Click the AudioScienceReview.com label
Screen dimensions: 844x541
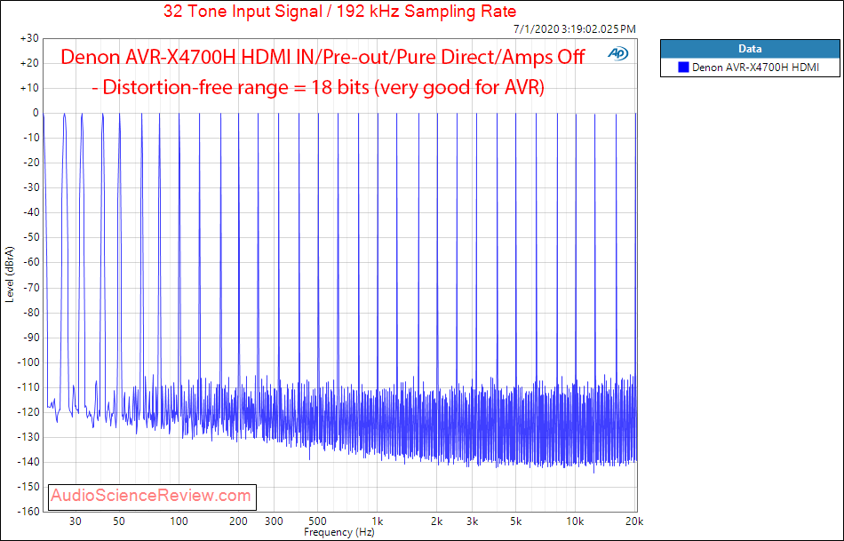(x=151, y=496)
